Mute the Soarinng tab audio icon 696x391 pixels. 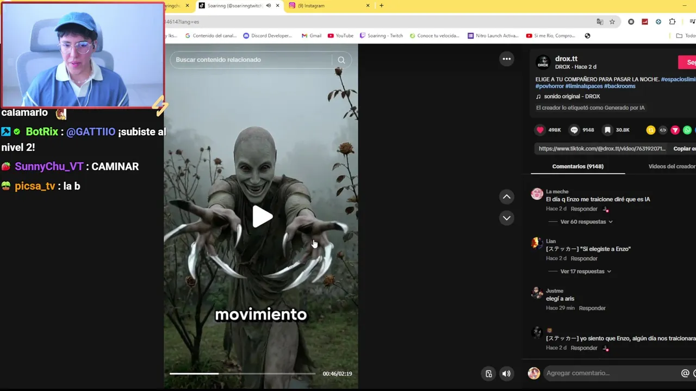tap(268, 5)
